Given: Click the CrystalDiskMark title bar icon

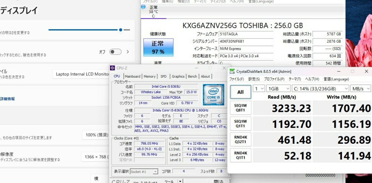Looking at the screenshot, I should pos(232,71).
